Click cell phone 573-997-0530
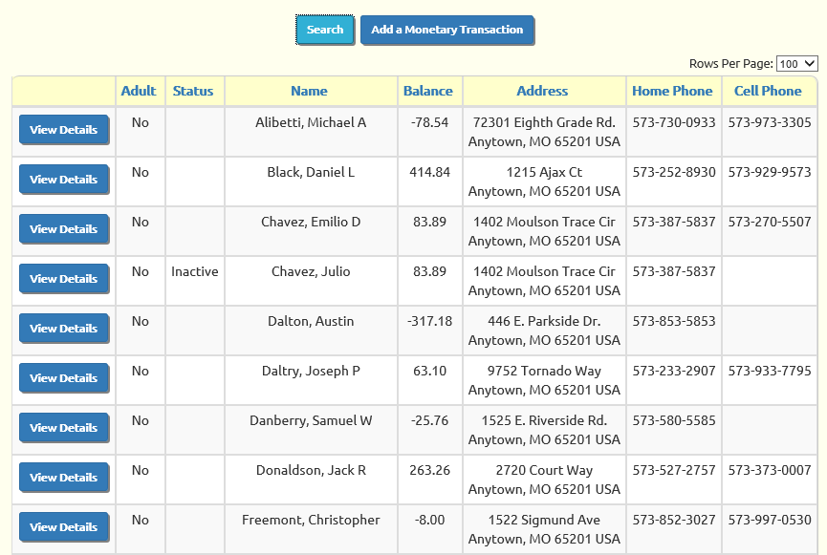827x555 pixels. pyautogui.click(x=770, y=520)
